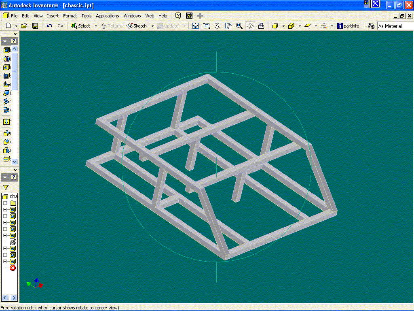This screenshot has height=311, width=414.
Task: Select the Revolve feature tool
Action: coord(6,59)
